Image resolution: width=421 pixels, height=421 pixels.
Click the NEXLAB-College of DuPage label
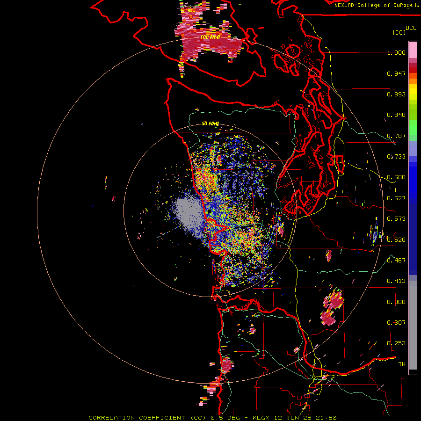373,5
